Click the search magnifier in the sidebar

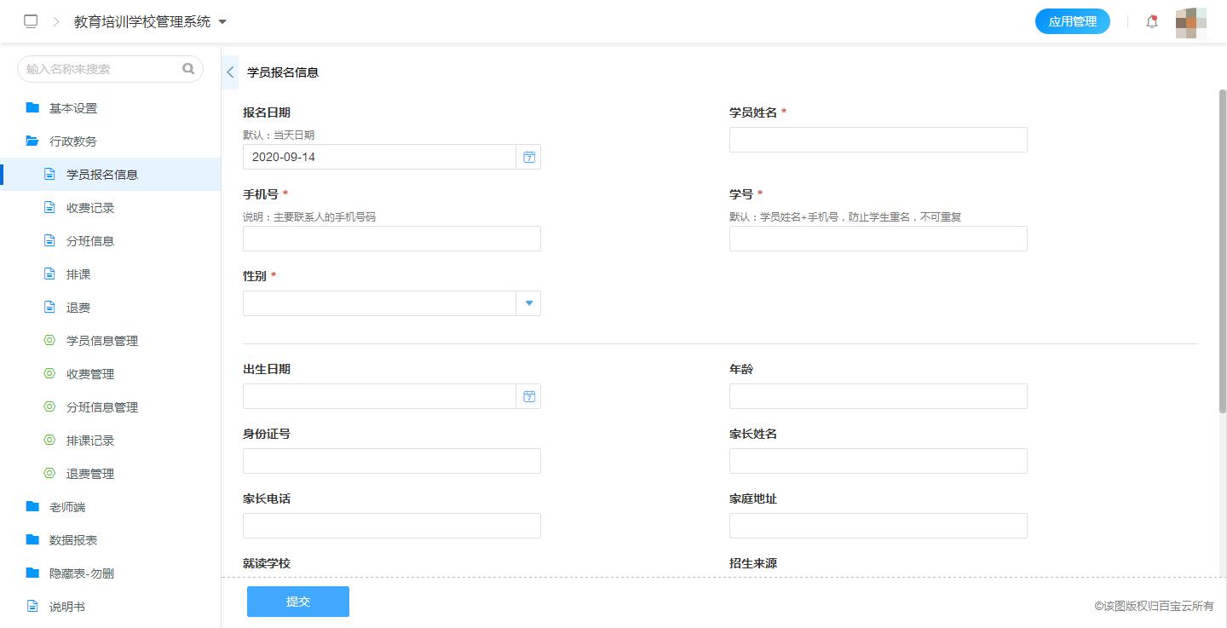[187, 68]
